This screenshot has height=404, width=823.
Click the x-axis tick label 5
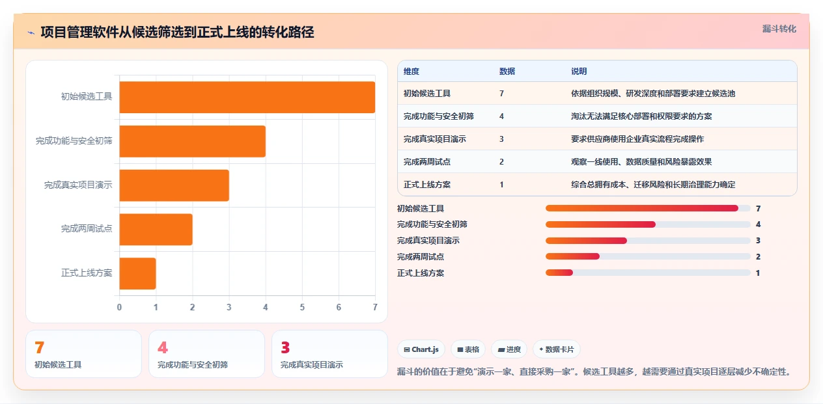tap(302, 306)
